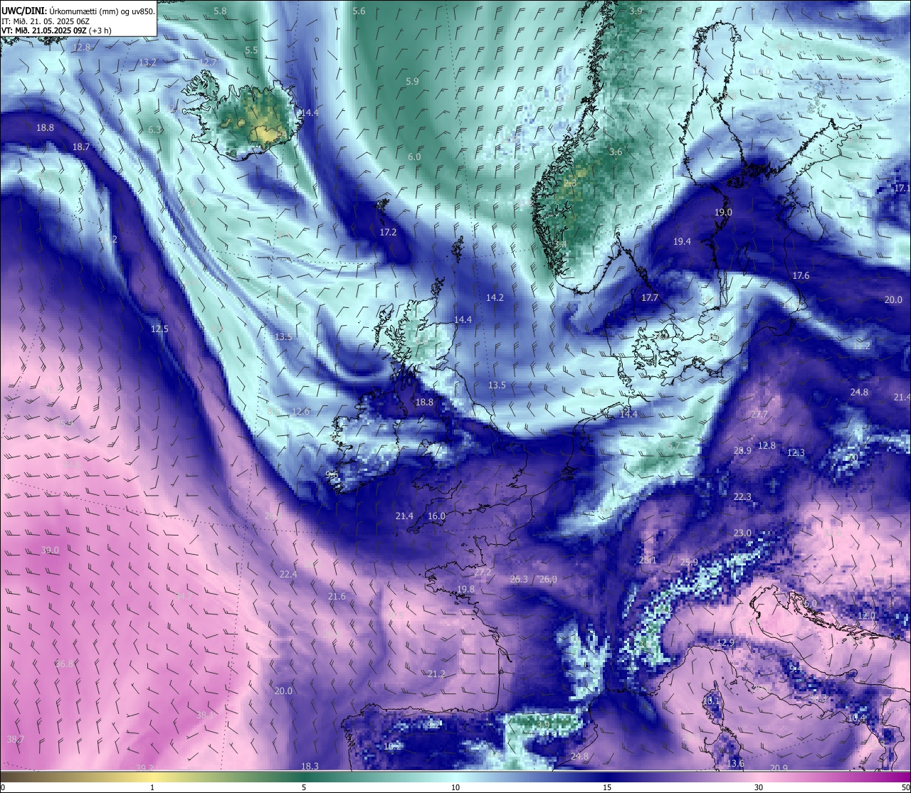Click the 21.6 value west of Brittany
Screen dimensions: 911x793
pyautogui.click(x=337, y=597)
